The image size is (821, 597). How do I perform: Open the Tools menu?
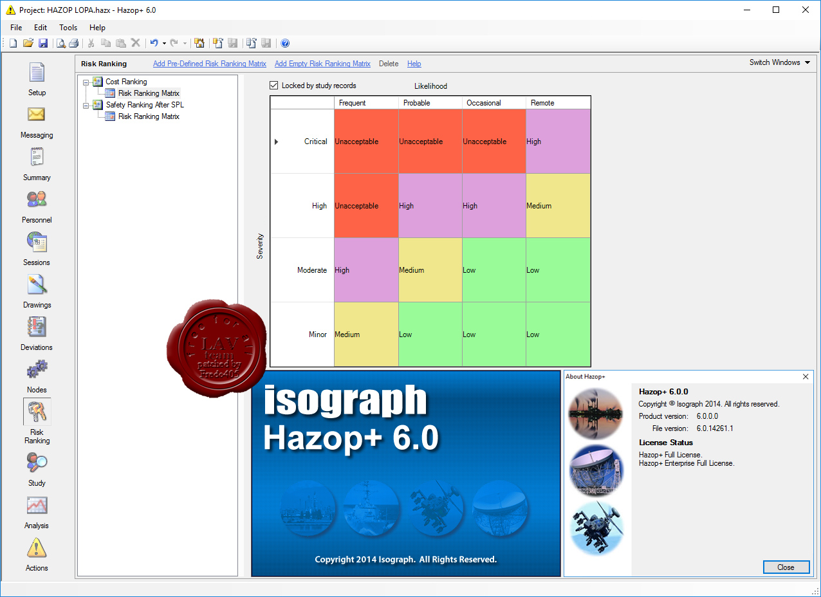pos(68,28)
